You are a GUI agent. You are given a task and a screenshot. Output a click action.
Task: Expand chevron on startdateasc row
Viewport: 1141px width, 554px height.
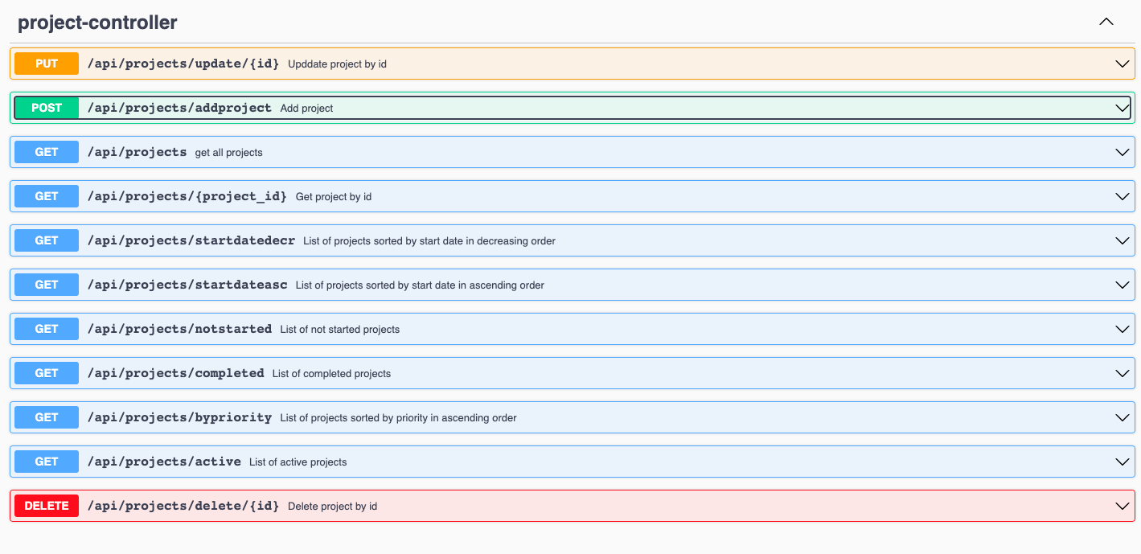1123,285
